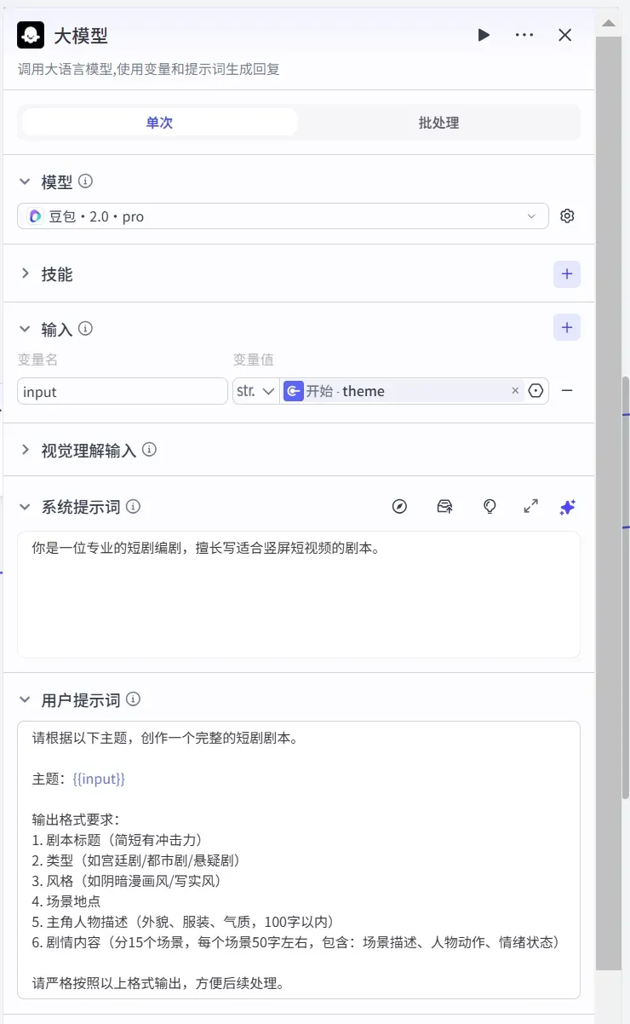Click the line '请严格按照以上格式输出，方便后续处理。'
This screenshot has width=630, height=1024.
(158, 983)
